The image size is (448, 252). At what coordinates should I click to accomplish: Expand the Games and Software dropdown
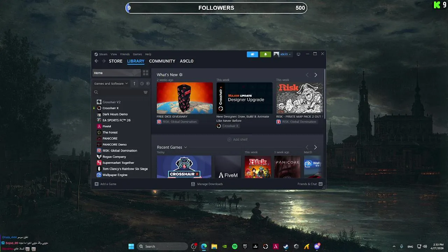(x=111, y=84)
